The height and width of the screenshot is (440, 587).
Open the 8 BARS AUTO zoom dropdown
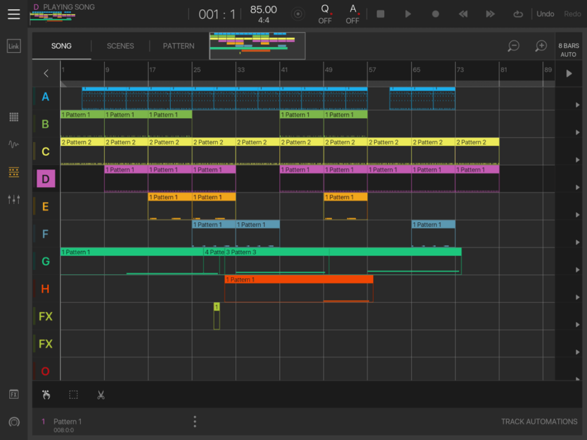pos(568,49)
